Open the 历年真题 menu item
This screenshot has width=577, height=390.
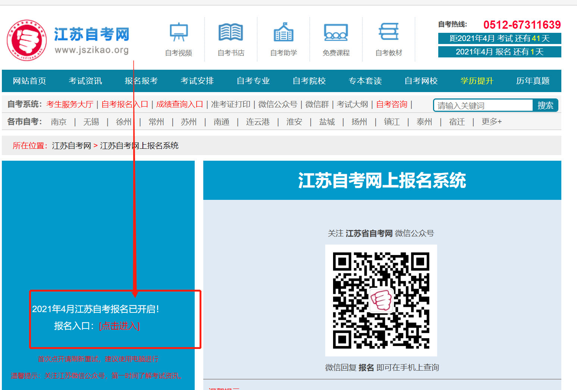[x=533, y=81]
